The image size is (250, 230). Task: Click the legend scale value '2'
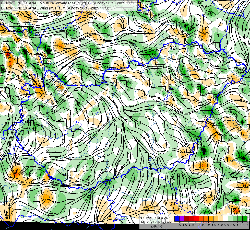[x=247, y=225]
